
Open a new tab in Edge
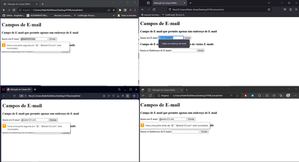point(187,90)
